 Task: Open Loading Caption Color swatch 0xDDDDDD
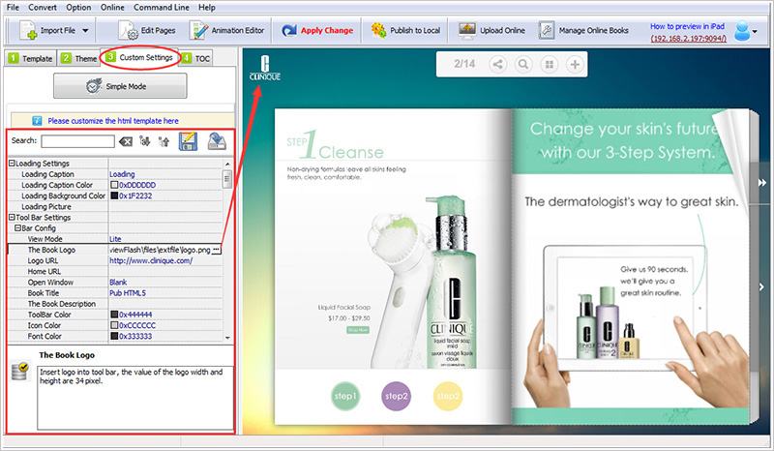coord(114,185)
